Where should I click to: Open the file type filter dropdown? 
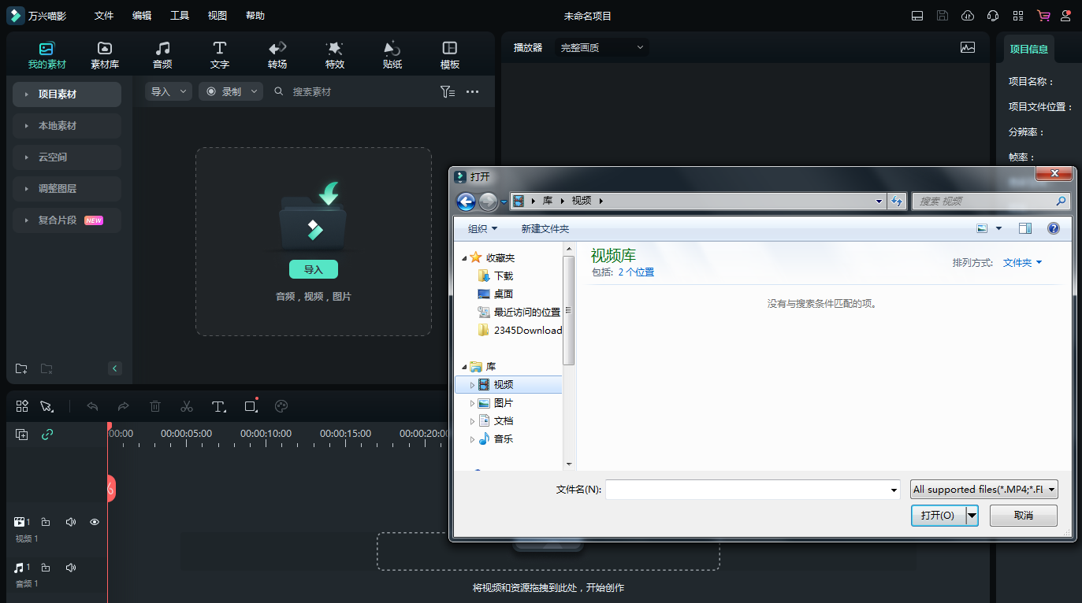[983, 490]
